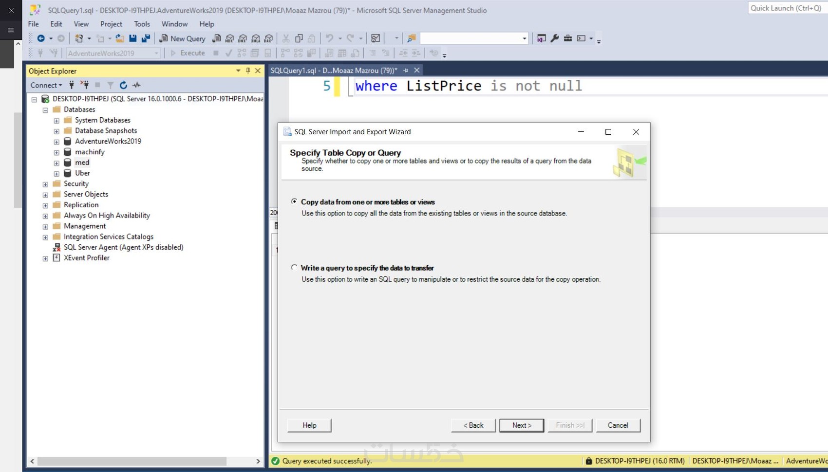Save the query with the floppy icon
The image size is (828, 472).
[x=132, y=38]
